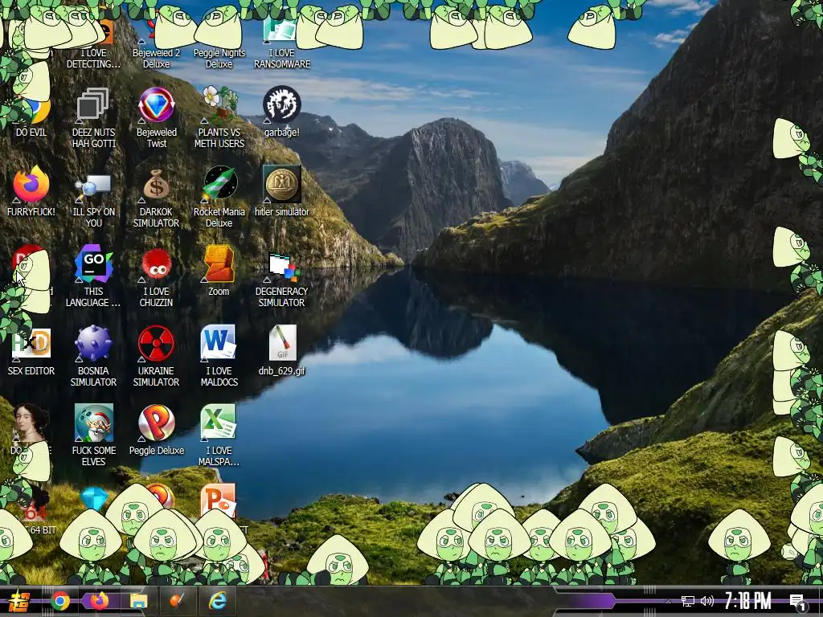Select the dnb_629.gif file
The width and height of the screenshot is (823, 617).
point(282,344)
